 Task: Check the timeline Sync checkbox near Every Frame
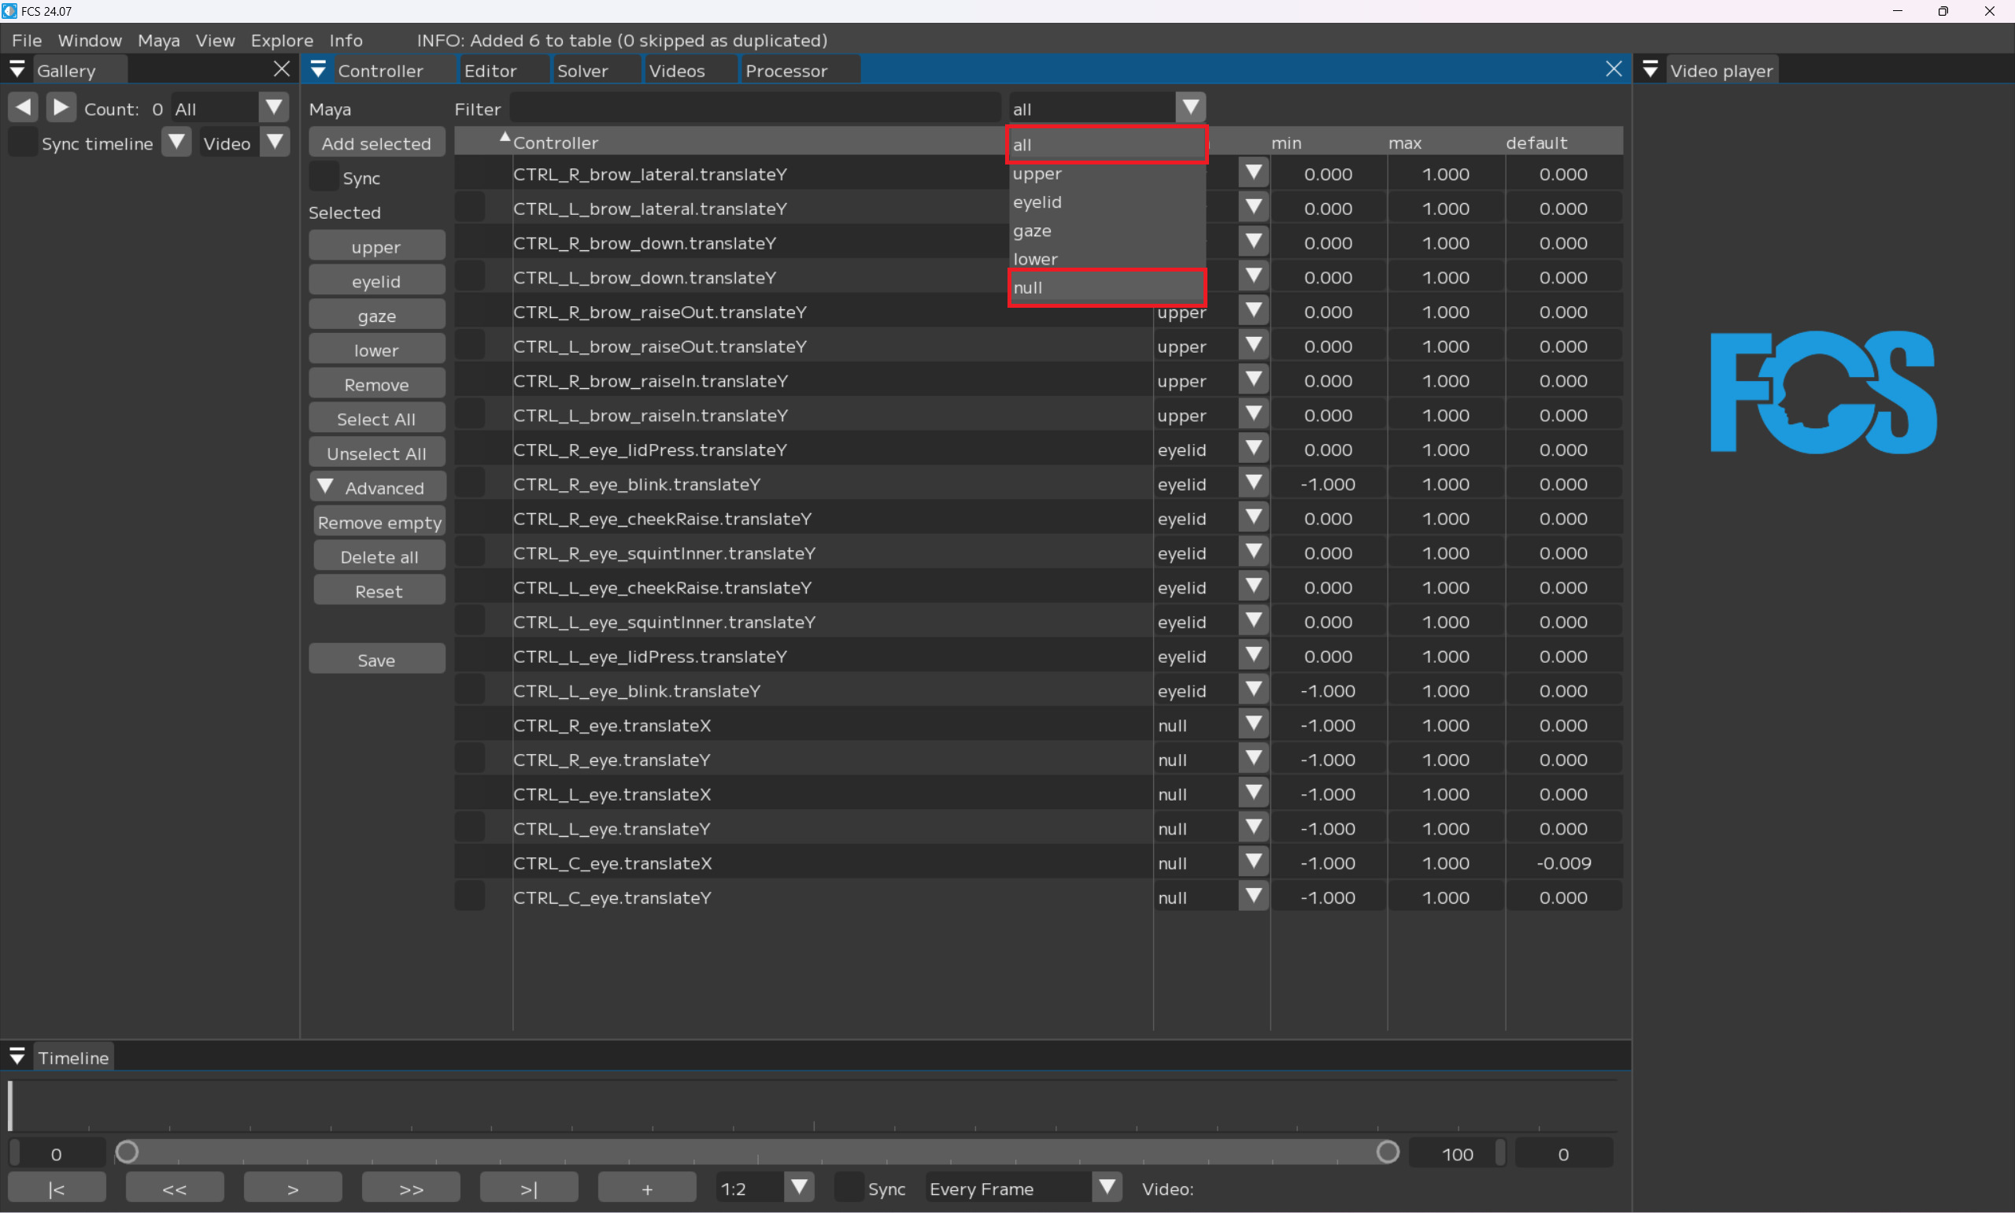pyautogui.click(x=850, y=1188)
